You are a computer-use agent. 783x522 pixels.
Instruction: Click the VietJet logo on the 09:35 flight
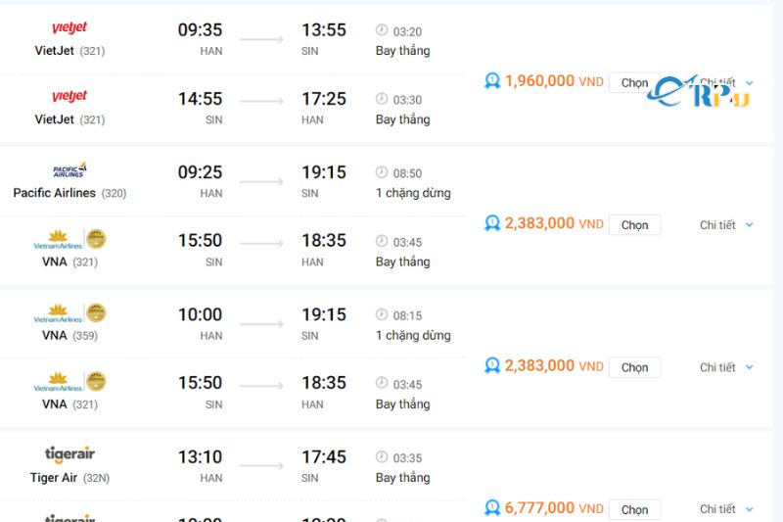tap(69, 28)
